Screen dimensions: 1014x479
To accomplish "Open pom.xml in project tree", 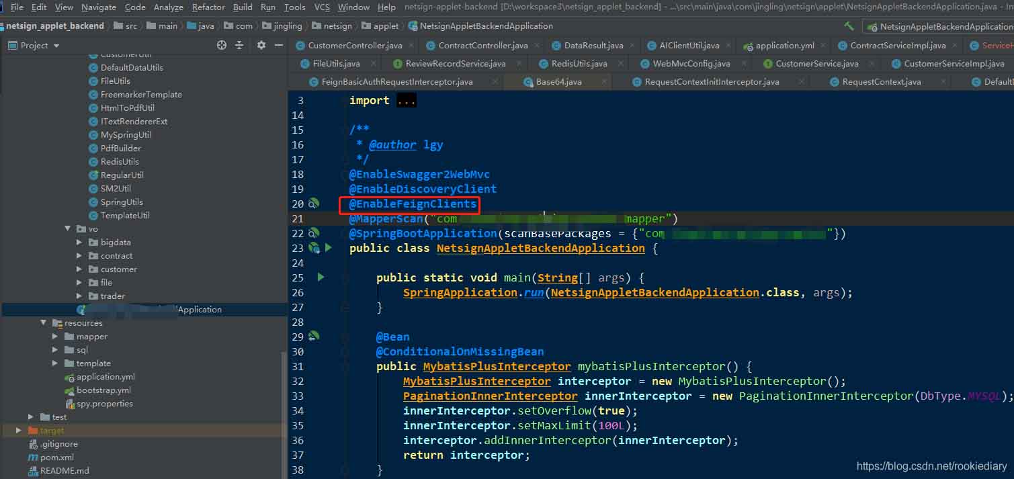I will point(56,458).
